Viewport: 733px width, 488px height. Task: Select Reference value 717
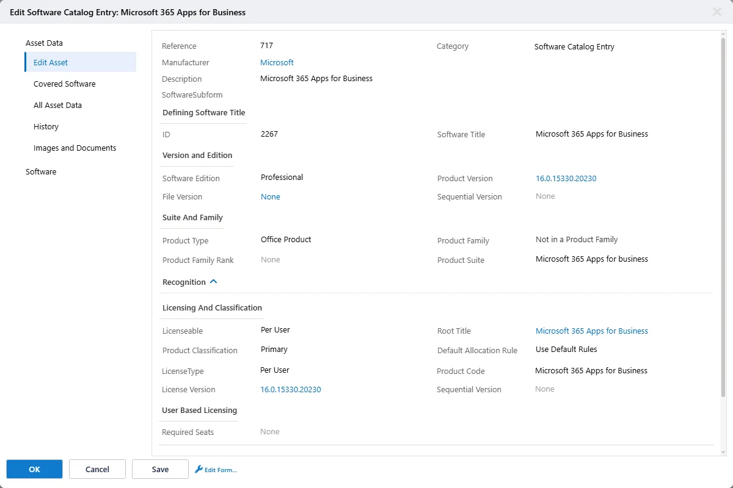click(x=266, y=45)
